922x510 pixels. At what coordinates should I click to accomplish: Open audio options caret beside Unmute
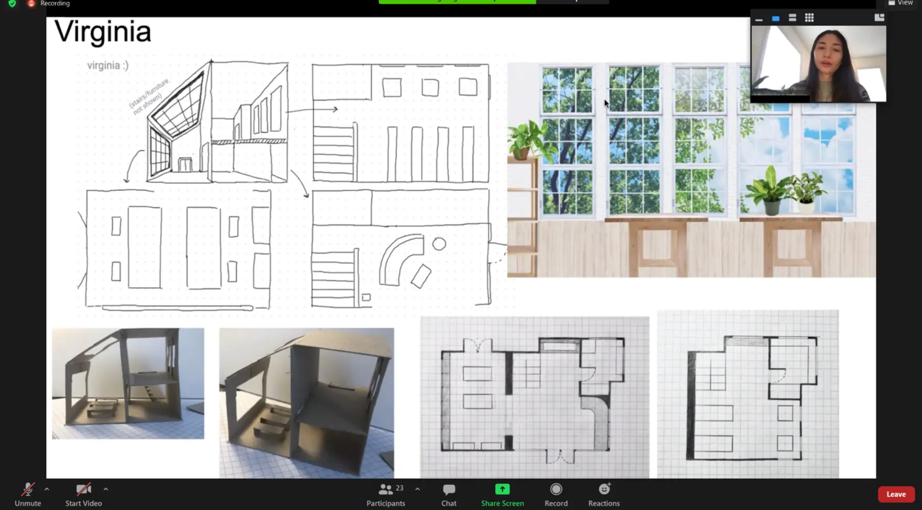(47, 489)
